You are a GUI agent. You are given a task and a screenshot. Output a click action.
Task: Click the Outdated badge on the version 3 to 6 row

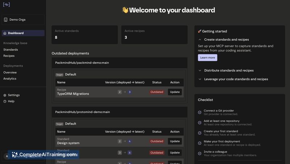157,152
